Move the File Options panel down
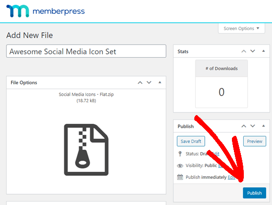272x205 pixels. coord(149,82)
